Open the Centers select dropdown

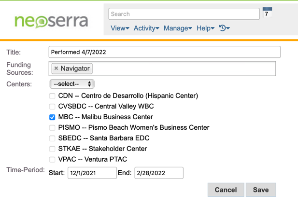click(71, 84)
